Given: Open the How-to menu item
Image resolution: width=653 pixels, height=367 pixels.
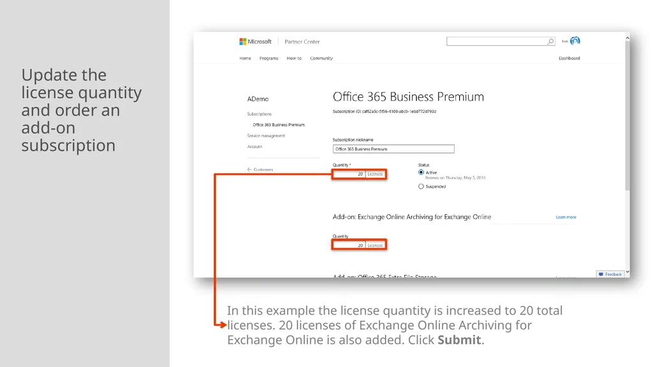Looking at the screenshot, I should 294,58.
